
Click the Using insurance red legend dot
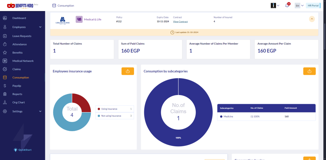coord(99,109)
